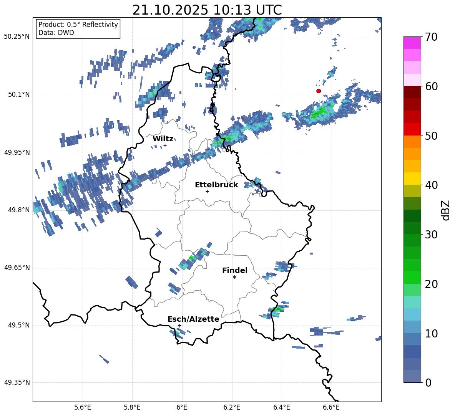455x415 pixels.
Task: Click the 49.5°N latitude label
Action: point(19,325)
